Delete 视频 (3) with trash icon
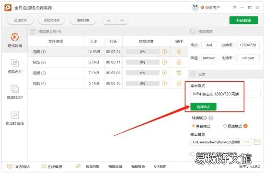Viewport: 265px width, 174px height. pos(179,73)
